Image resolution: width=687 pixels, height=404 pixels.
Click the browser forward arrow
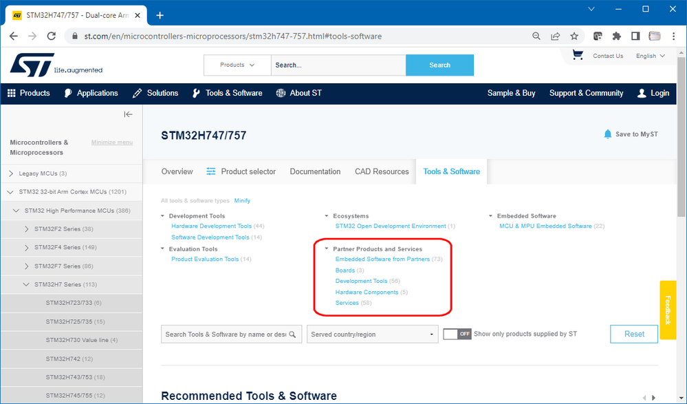click(32, 36)
